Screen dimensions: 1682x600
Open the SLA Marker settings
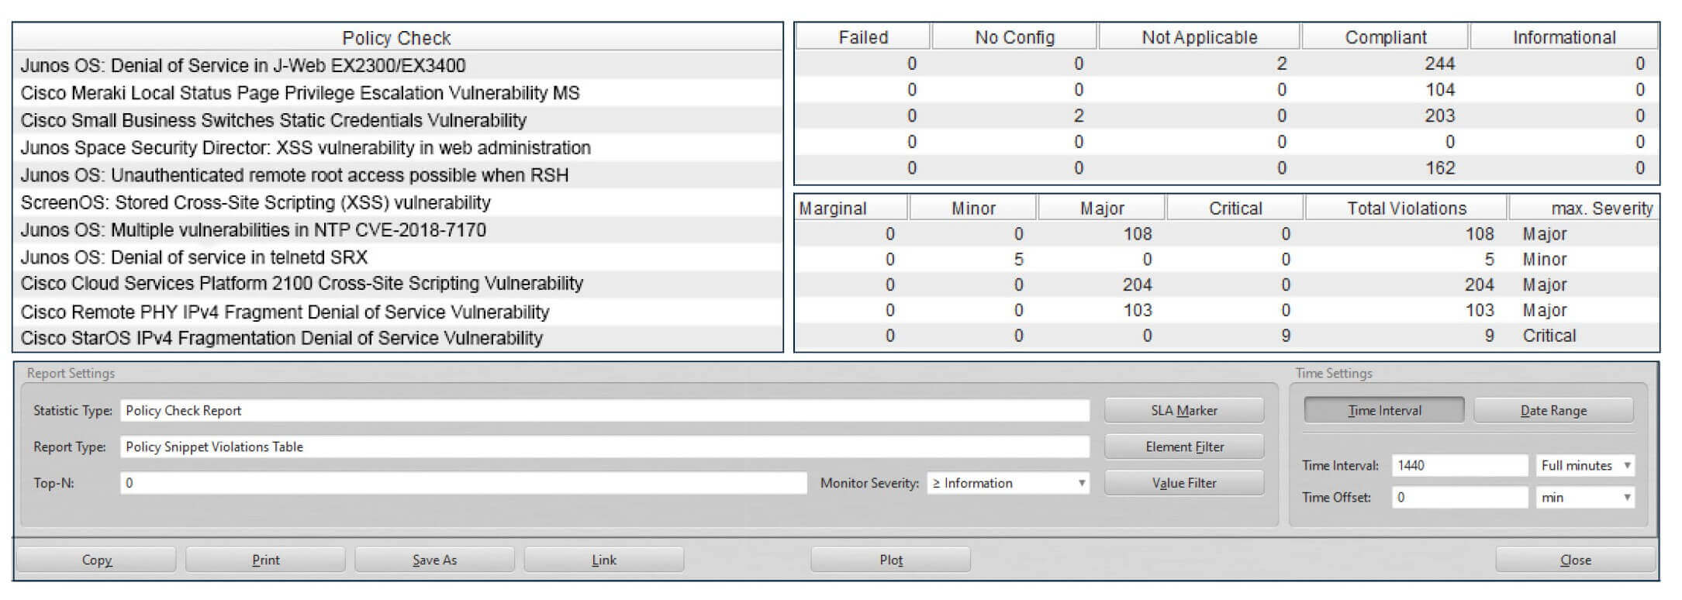(x=1184, y=410)
